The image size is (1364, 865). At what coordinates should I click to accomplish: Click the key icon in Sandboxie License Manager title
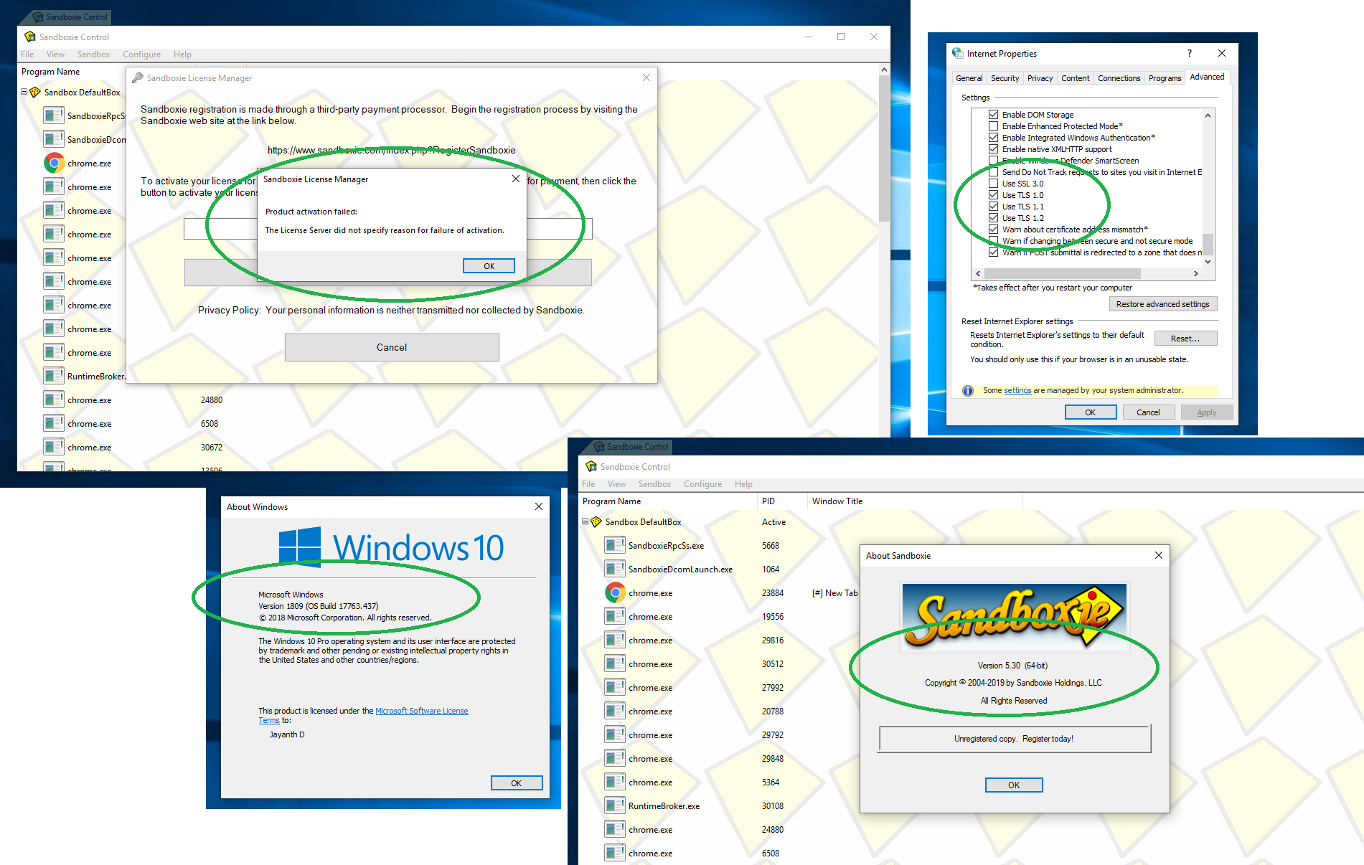(x=138, y=77)
